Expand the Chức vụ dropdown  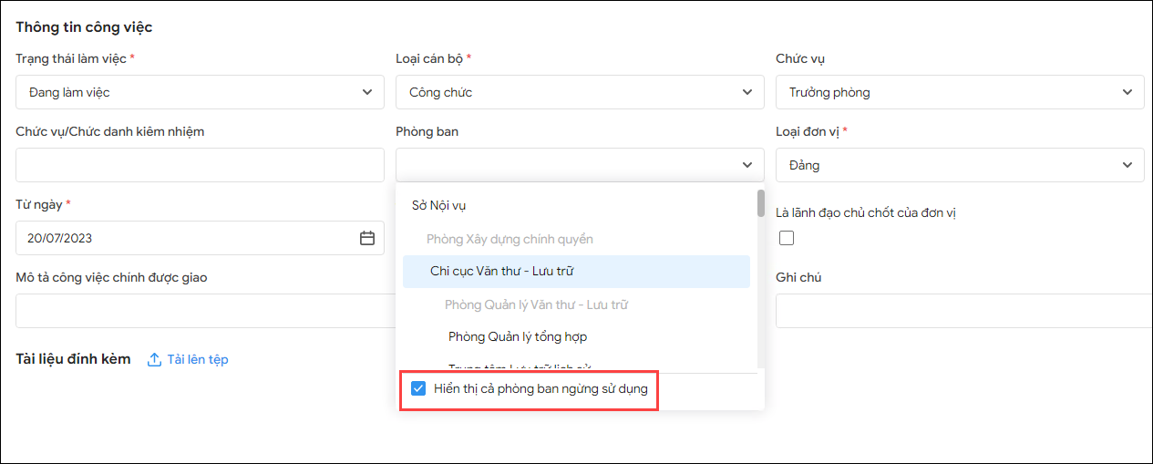[1127, 92]
